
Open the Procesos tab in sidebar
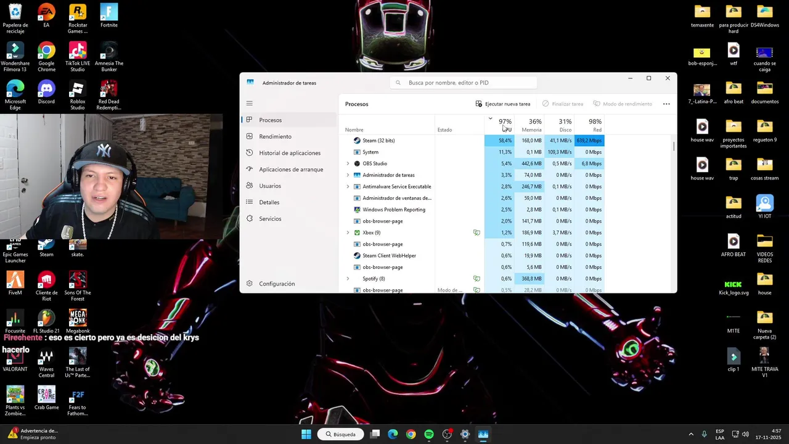[x=289, y=120]
